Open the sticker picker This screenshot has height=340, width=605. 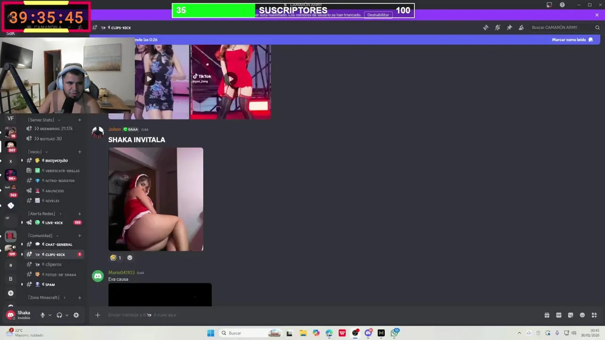(570, 315)
